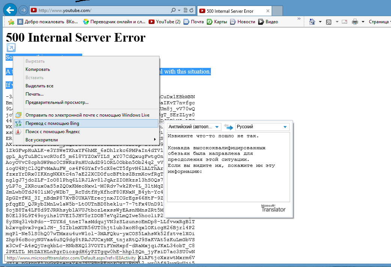Screen dimensions: 391x267
Task: Select Копировать from the context menu
Action: (x=38, y=69)
